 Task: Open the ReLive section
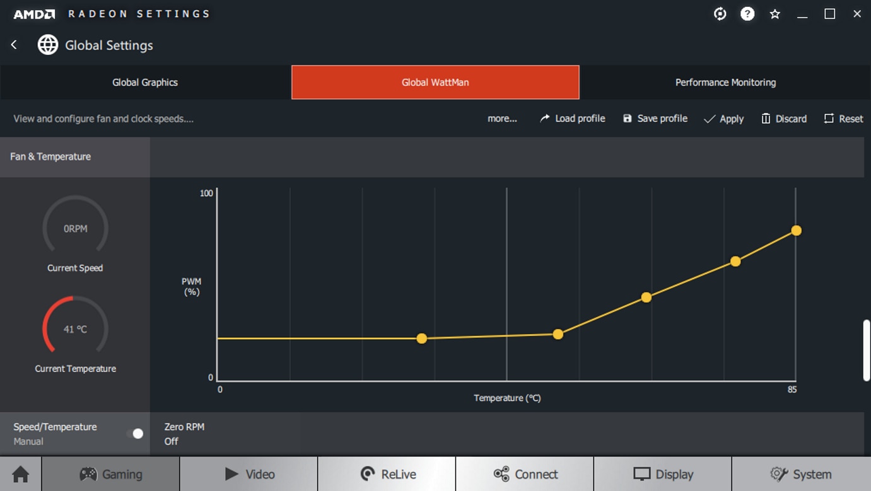(387, 474)
